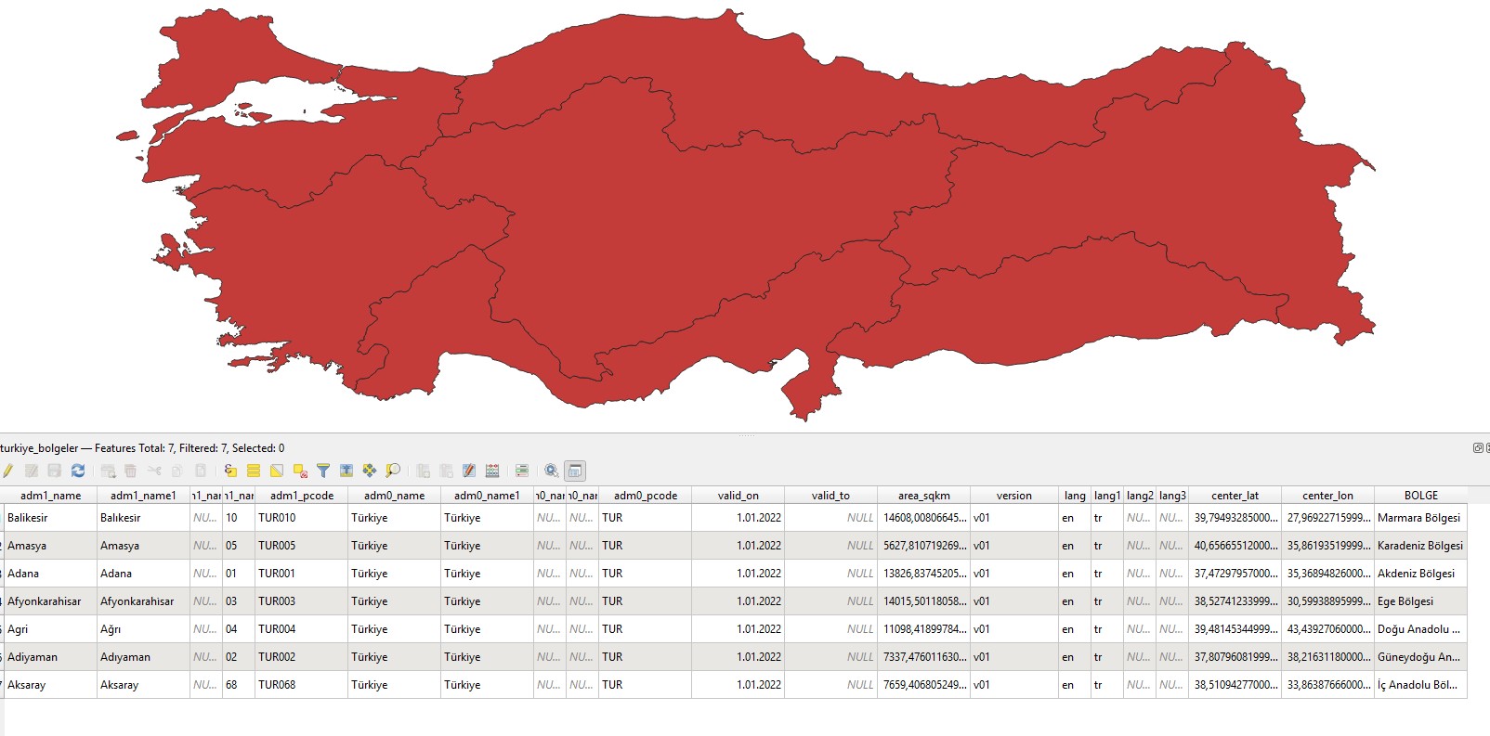Select the Marmara Bölgesi cell
The width and height of the screenshot is (1490, 736).
1418,518
